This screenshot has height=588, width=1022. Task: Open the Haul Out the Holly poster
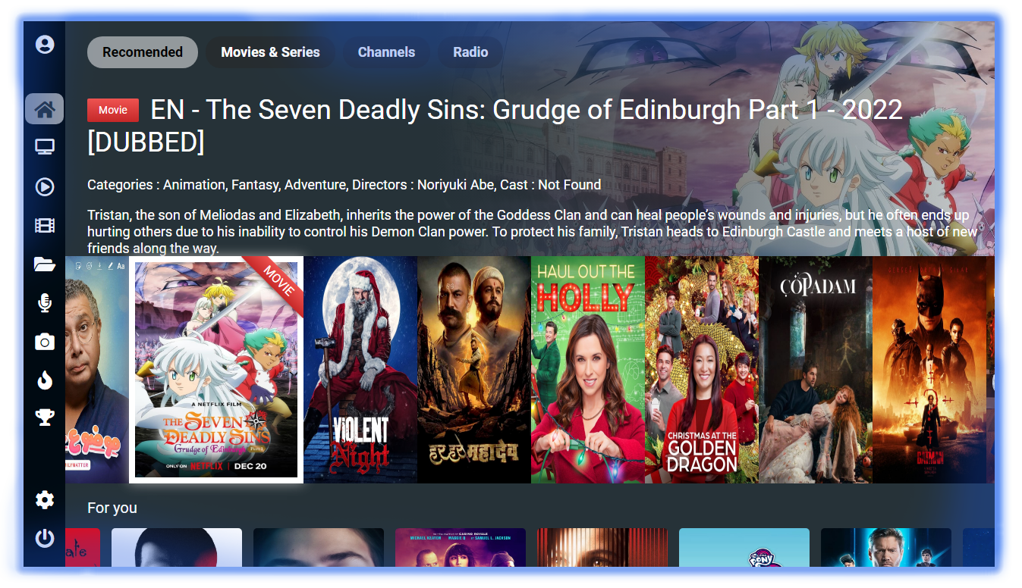(x=588, y=369)
